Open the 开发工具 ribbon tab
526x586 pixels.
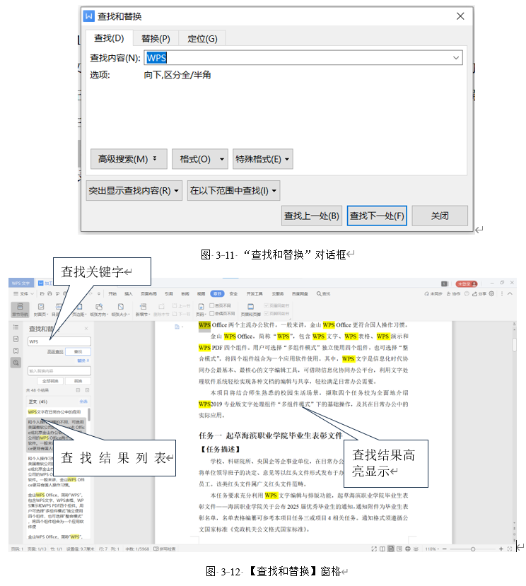coord(255,294)
